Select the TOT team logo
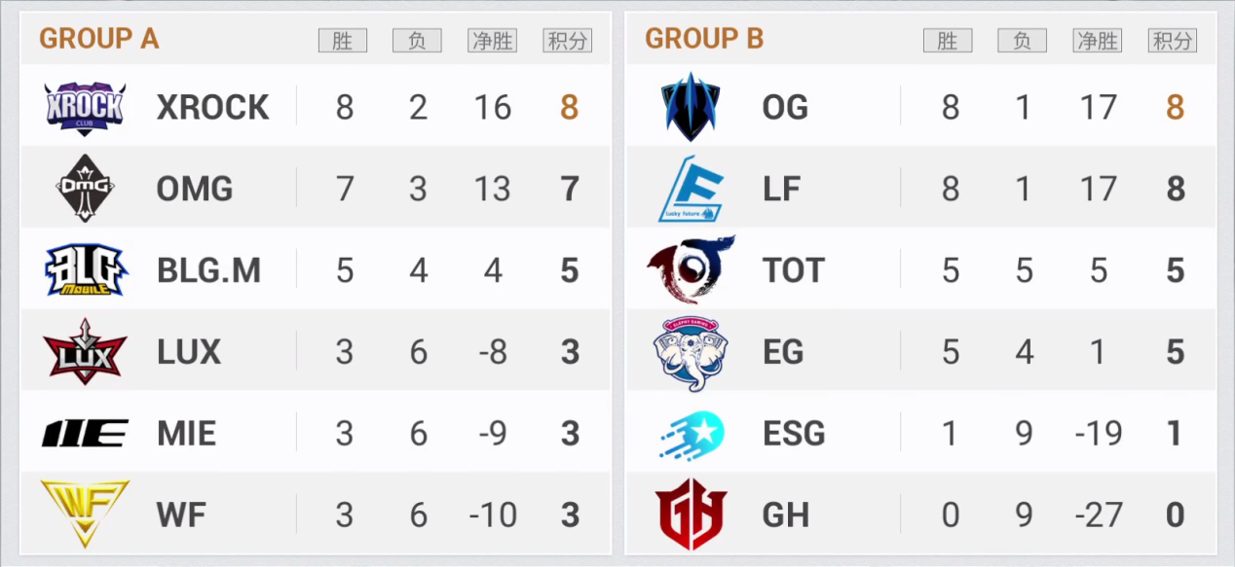Viewport: 1235px width, 567px height. coord(691,269)
